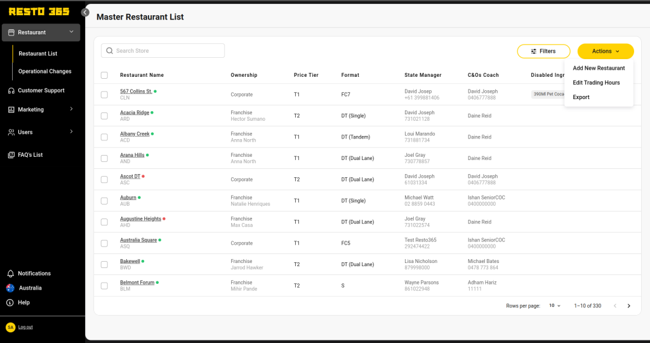Open the Arana Hills restaurant link
The height and width of the screenshot is (343, 650).
click(132, 155)
